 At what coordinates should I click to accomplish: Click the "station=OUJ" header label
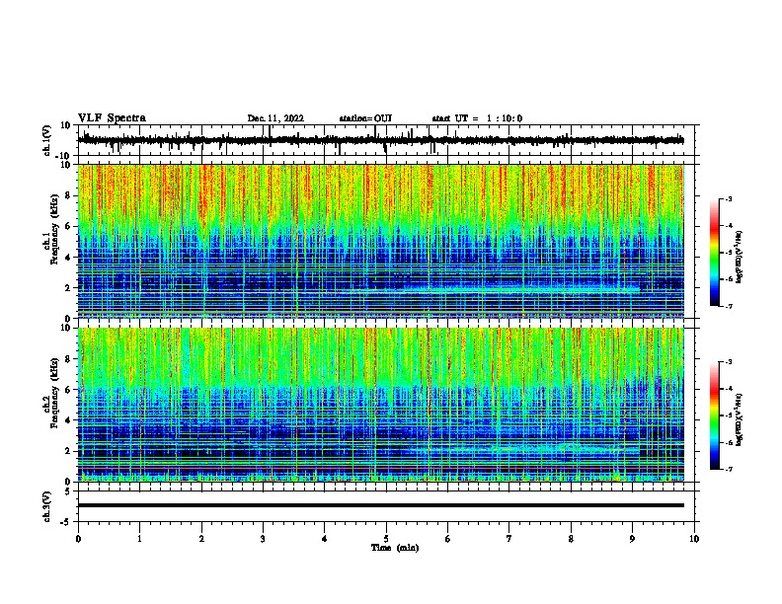(x=365, y=118)
